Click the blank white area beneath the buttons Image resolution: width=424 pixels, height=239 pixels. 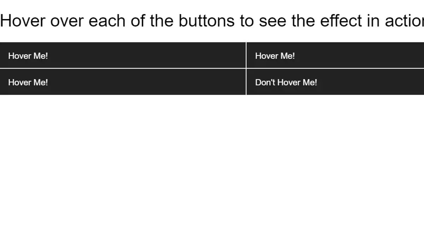(x=212, y=166)
